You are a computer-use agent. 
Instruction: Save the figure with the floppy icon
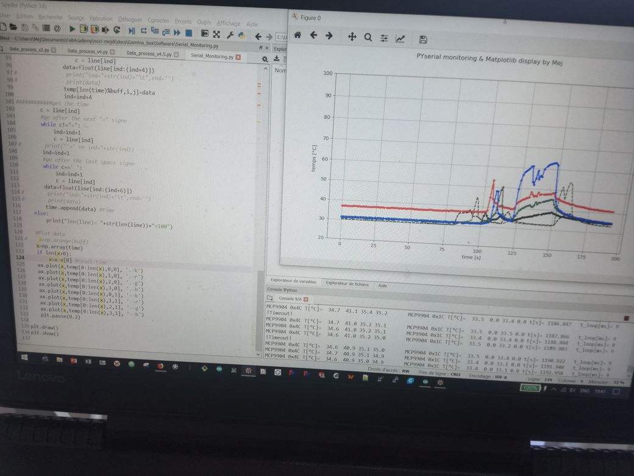pyautogui.click(x=423, y=40)
